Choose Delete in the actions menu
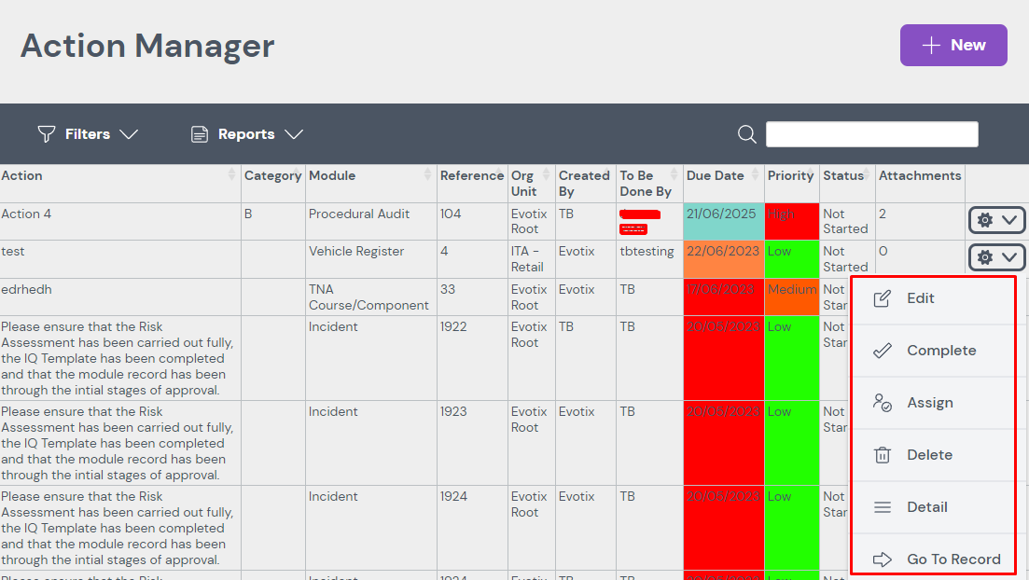This screenshot has height=580, width=1029. (929, 455)
